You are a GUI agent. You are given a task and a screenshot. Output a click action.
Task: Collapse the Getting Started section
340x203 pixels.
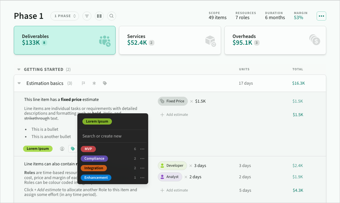(19, 69)
